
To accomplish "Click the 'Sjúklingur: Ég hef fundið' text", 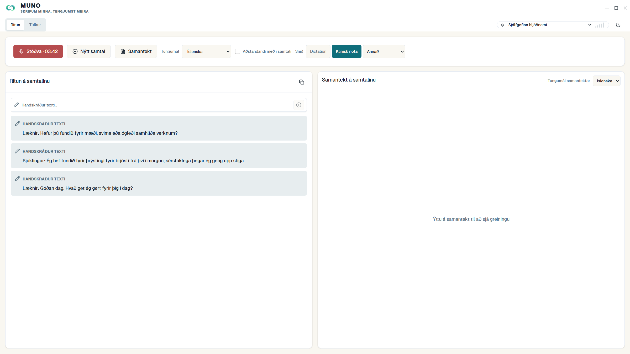I will tap(134, 161).
